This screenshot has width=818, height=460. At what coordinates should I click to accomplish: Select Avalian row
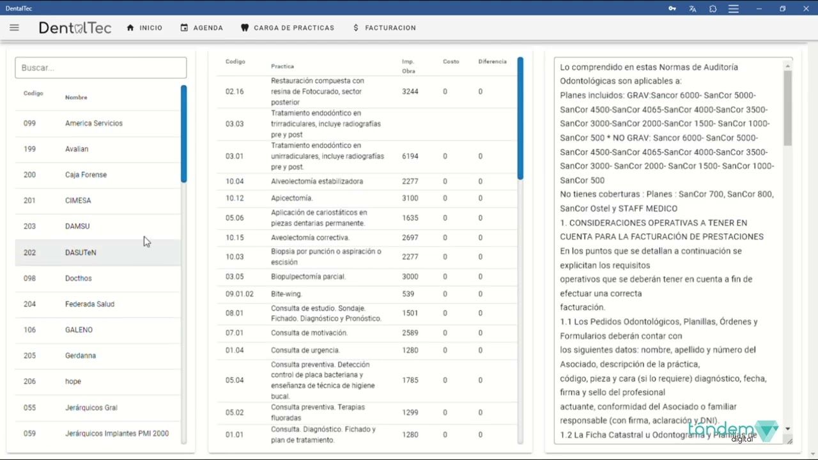click(98, 149)
